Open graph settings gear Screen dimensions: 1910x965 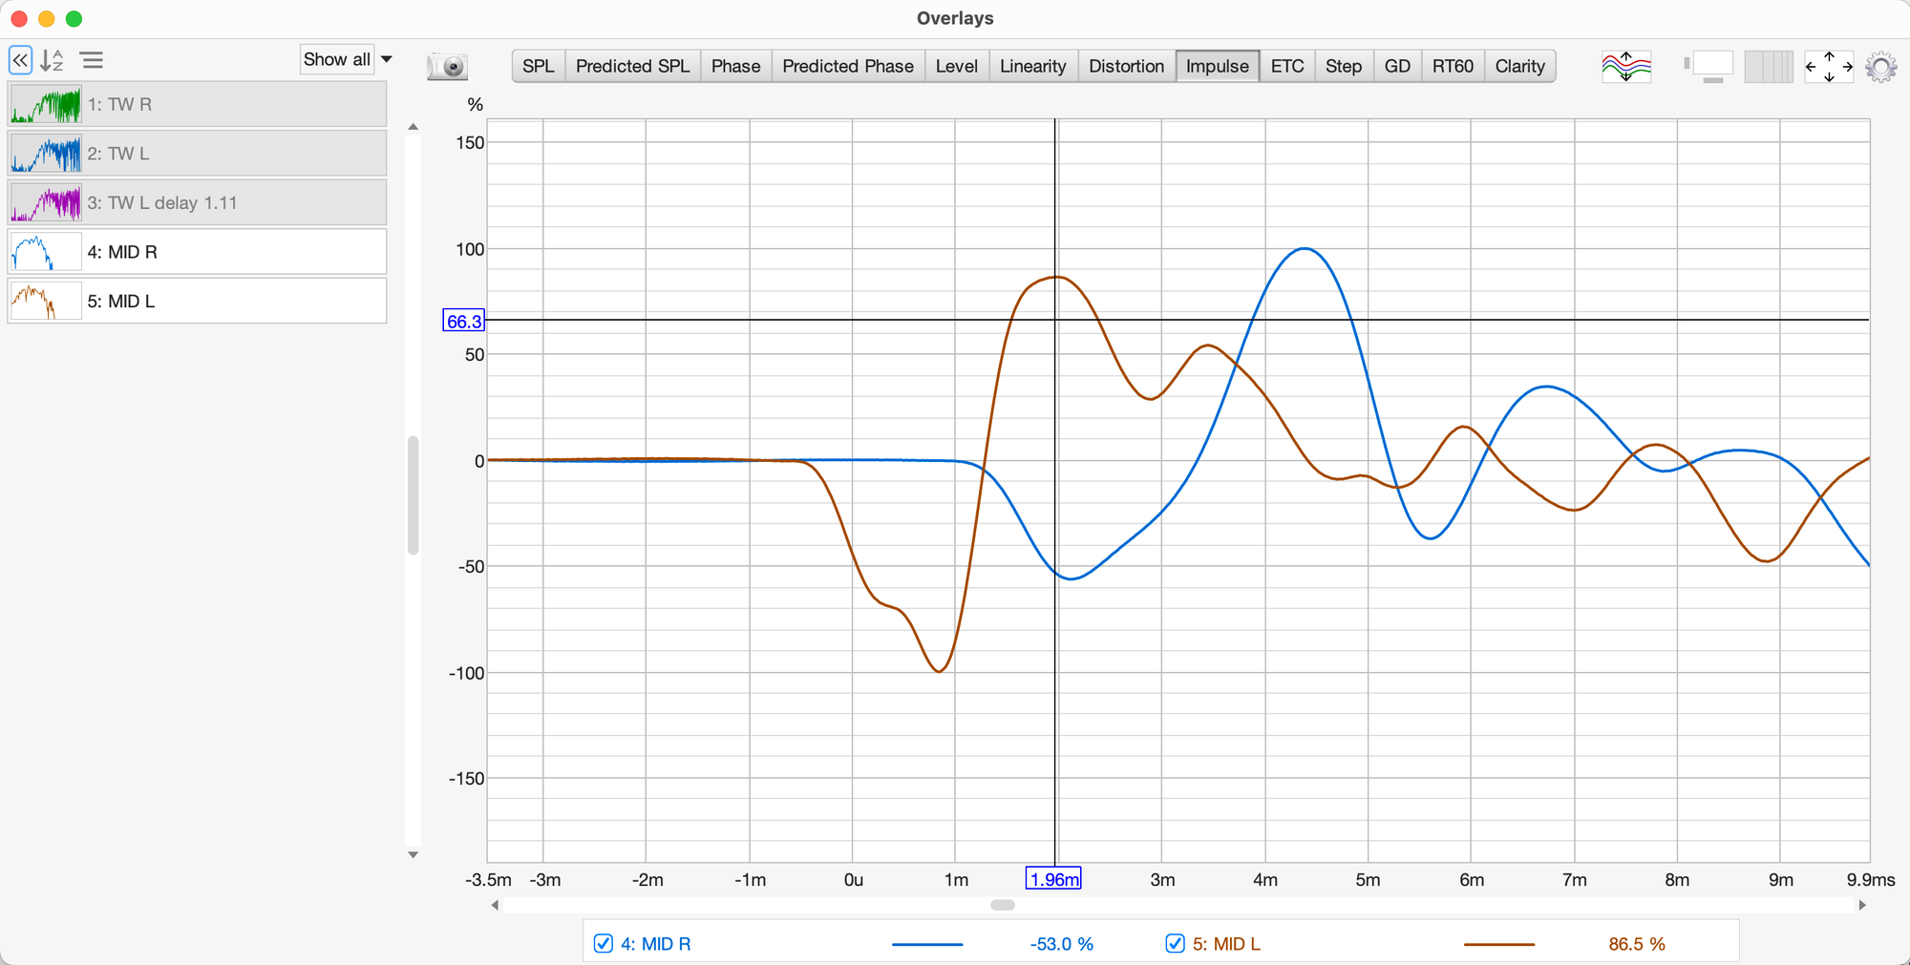pos(1880,67)
